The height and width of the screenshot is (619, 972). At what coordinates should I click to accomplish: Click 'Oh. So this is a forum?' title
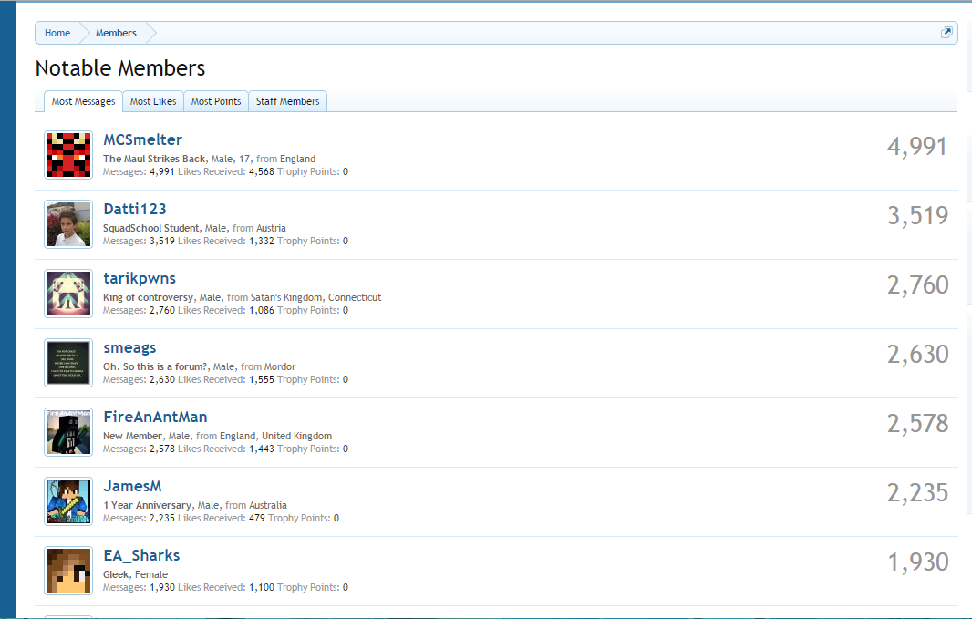(156, 367)
